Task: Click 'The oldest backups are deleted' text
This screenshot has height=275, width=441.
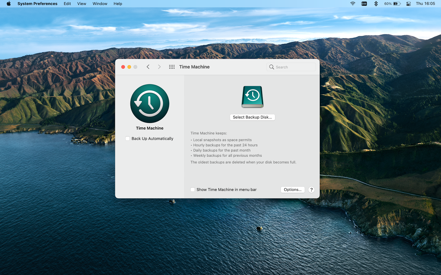Action: [243, 162]
